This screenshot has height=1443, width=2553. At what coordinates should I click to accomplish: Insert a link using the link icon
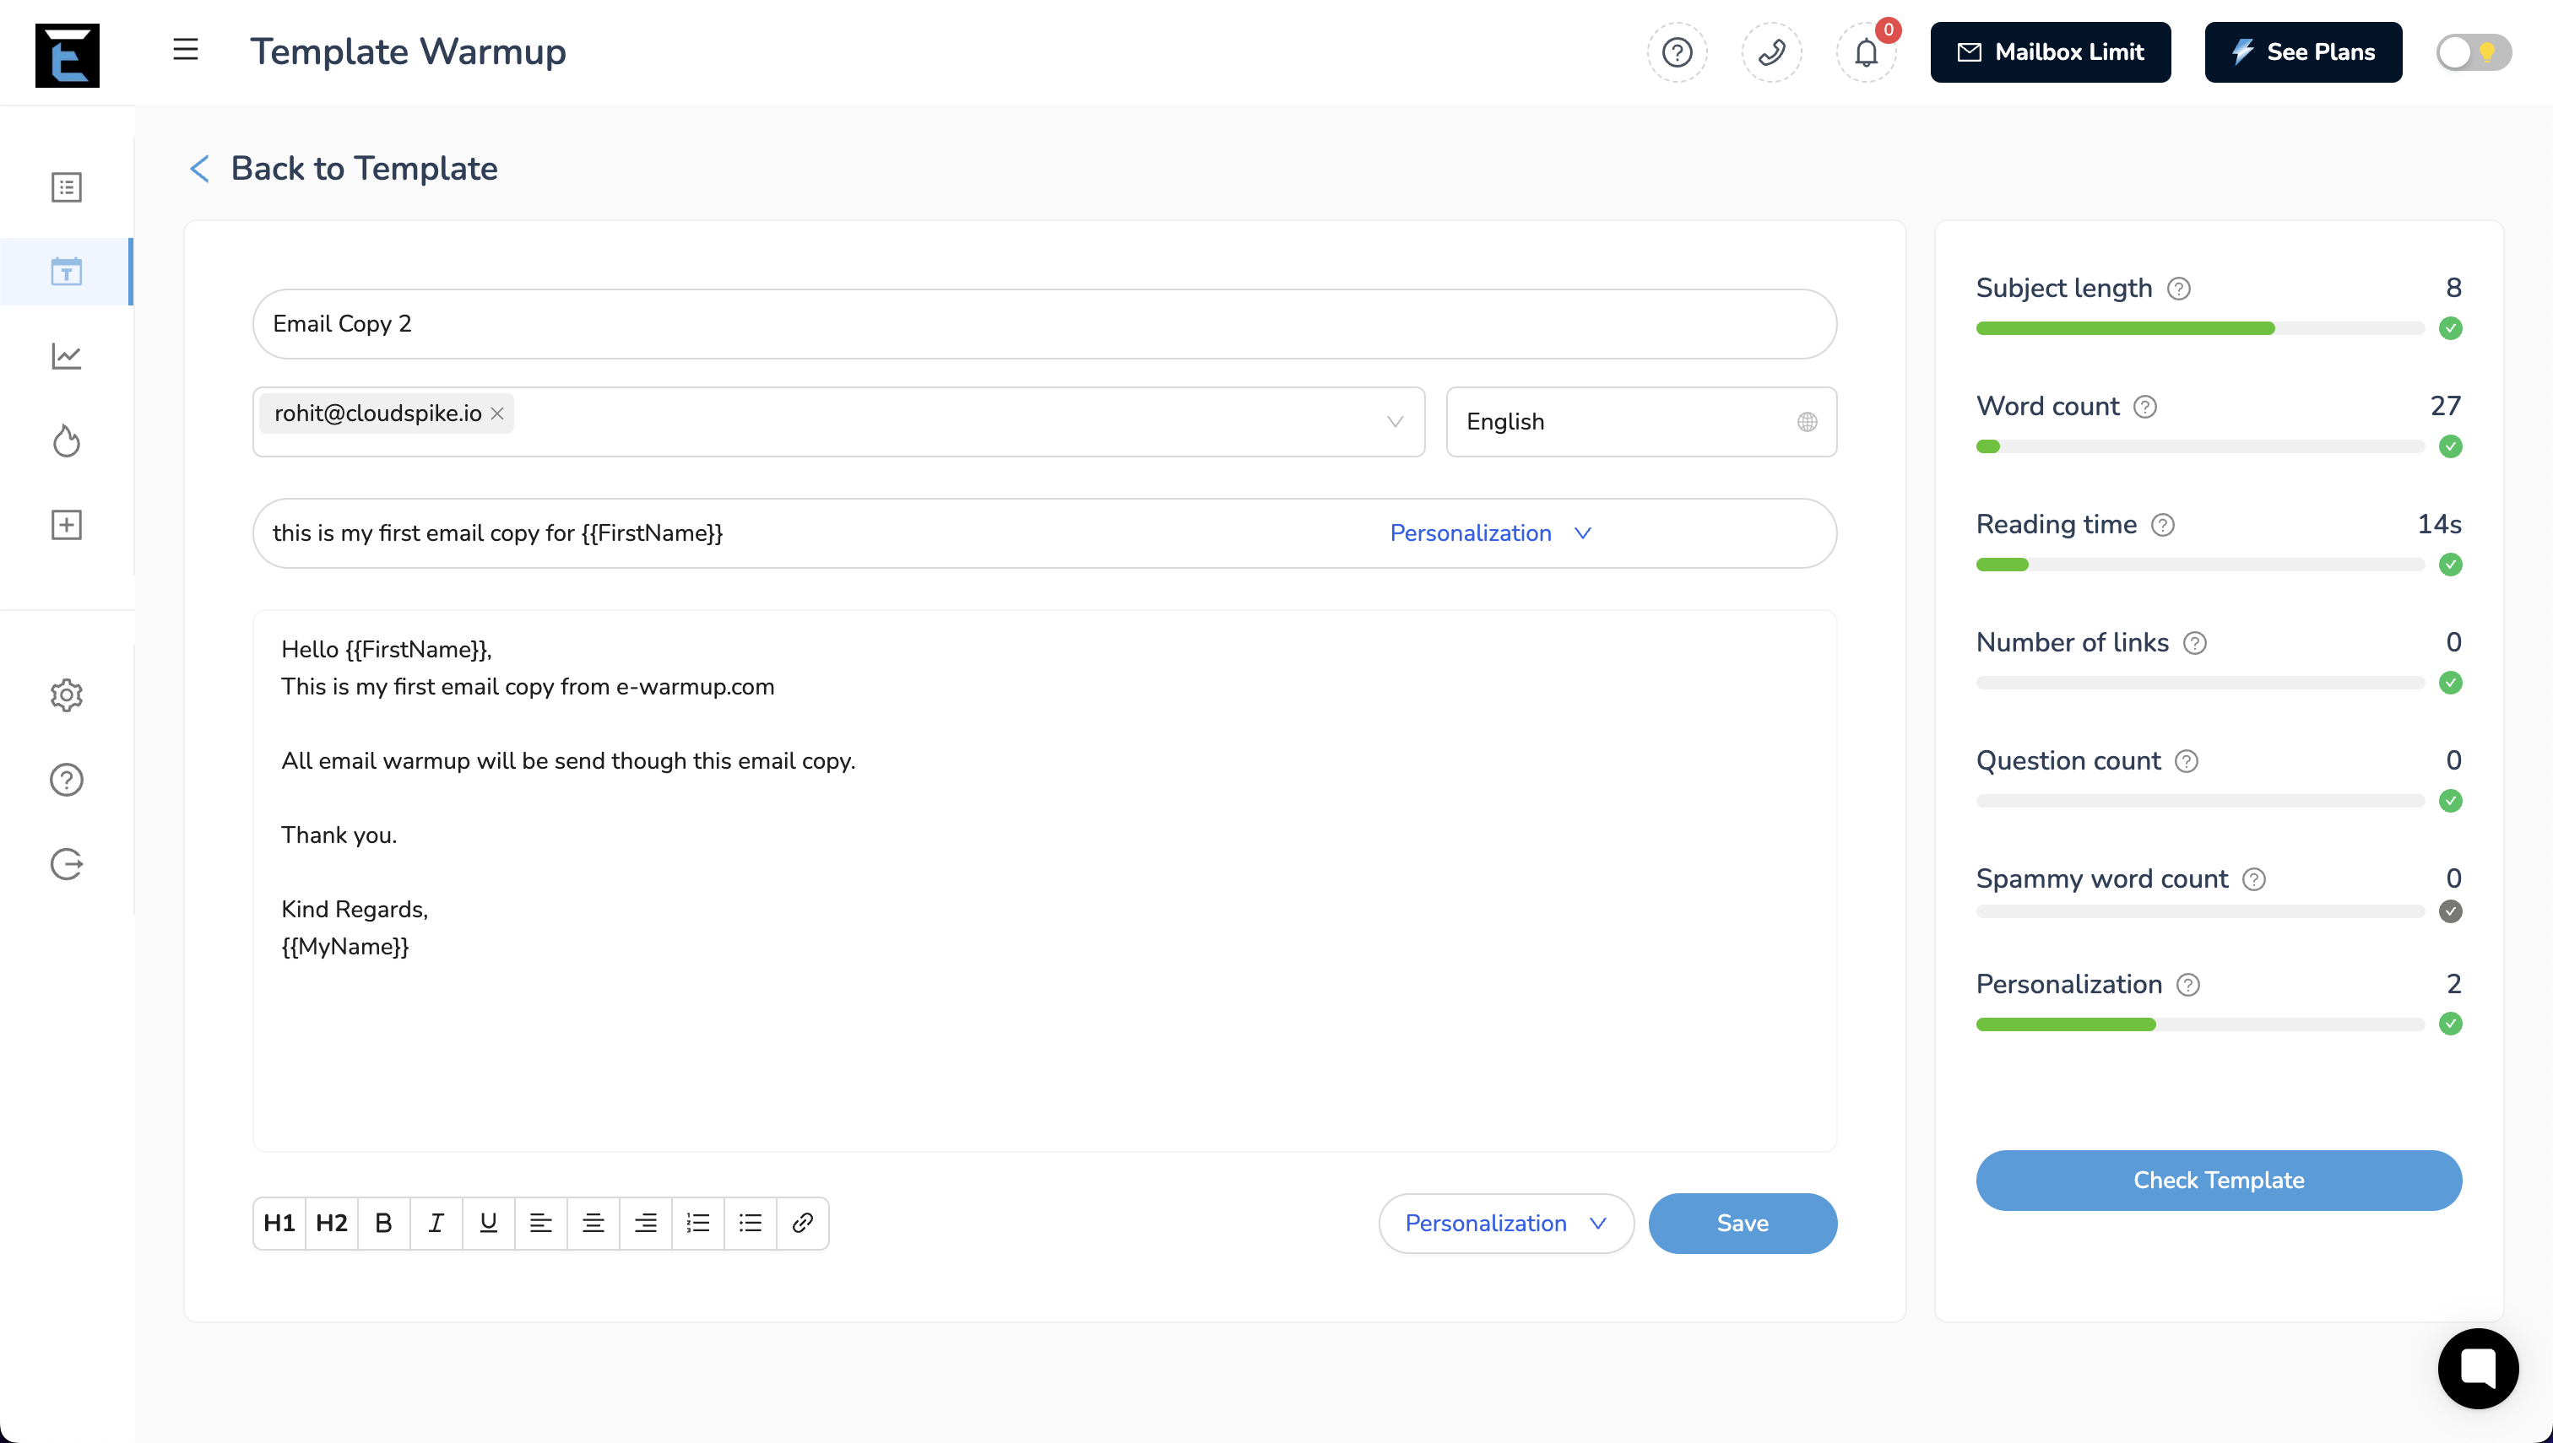pyautogui.click(x=802, y=1223)
